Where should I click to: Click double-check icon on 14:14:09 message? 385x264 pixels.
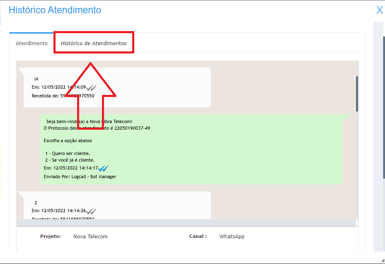91,87
